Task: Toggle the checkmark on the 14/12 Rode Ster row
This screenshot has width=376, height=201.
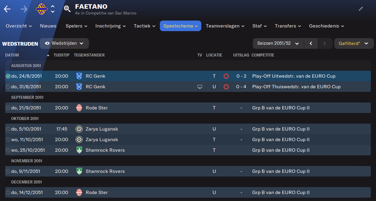Action: coord(8,193)
